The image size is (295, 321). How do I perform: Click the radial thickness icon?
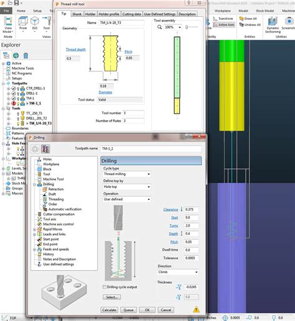click(x=179, y=287)
